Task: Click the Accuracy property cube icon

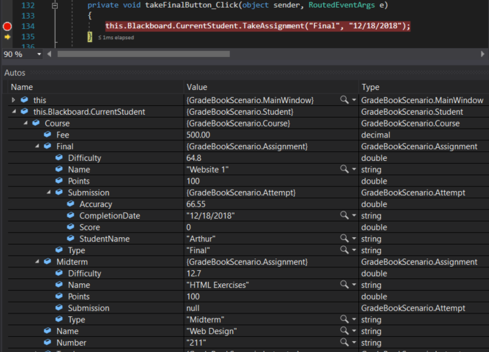Action: (70, 203)
